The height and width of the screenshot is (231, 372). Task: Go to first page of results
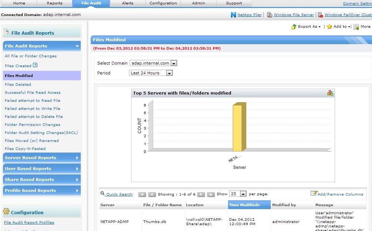[x=142, y=195]
